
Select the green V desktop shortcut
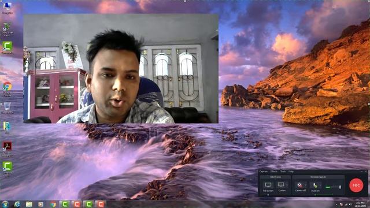(8, 29)
